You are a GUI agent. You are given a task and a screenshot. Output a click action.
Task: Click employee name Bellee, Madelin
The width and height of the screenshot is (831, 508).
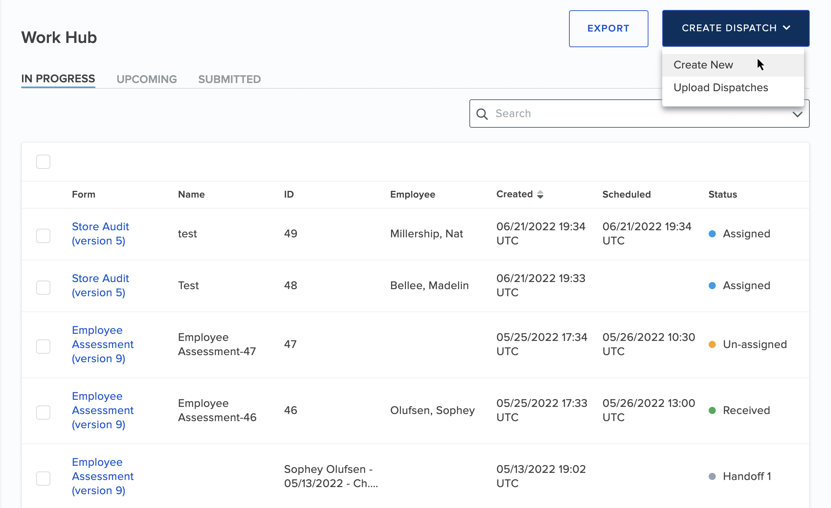tap(429, 286)
